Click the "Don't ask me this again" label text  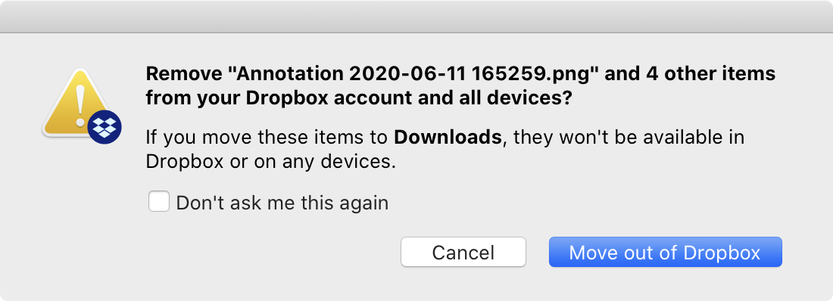pos(282,203)
